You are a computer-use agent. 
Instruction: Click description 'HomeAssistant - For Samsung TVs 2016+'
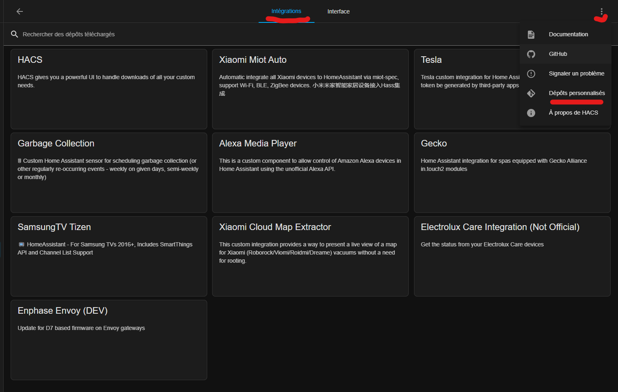point(105,248)
